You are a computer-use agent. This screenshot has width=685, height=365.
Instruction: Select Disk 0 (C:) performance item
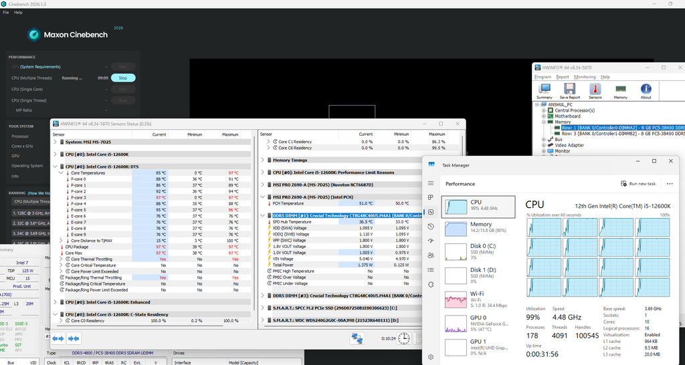click(x=478, y=252)
